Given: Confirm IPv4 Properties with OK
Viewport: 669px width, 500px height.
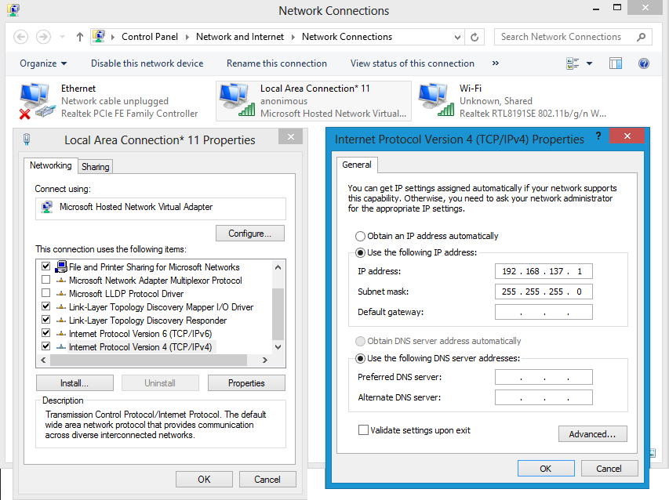Looking at the screenshot, I should pyautogui.click(x=546, y=469).
